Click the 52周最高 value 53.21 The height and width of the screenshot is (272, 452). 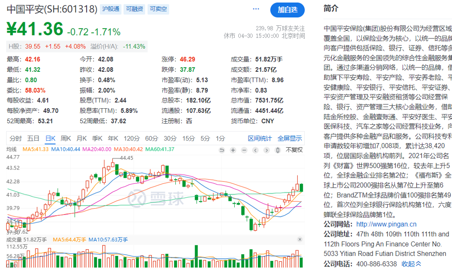pos(45,121)
